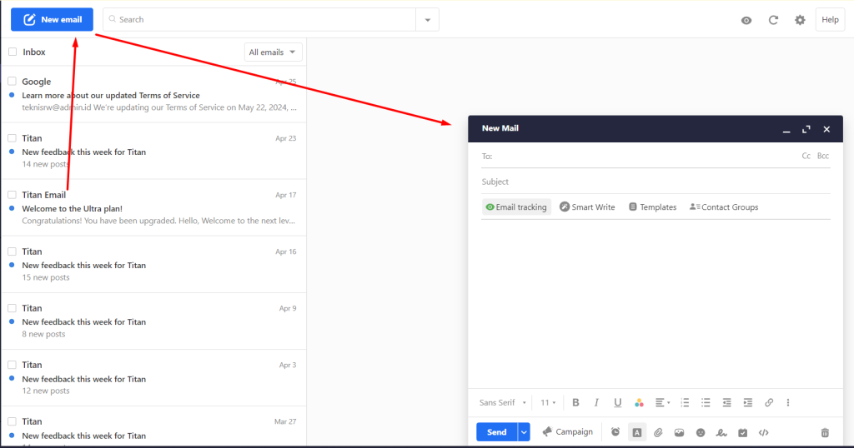Apply italic formatting in the compose toolbar
This screenshot has height=448, width=854.
click(x=596, y=403)
